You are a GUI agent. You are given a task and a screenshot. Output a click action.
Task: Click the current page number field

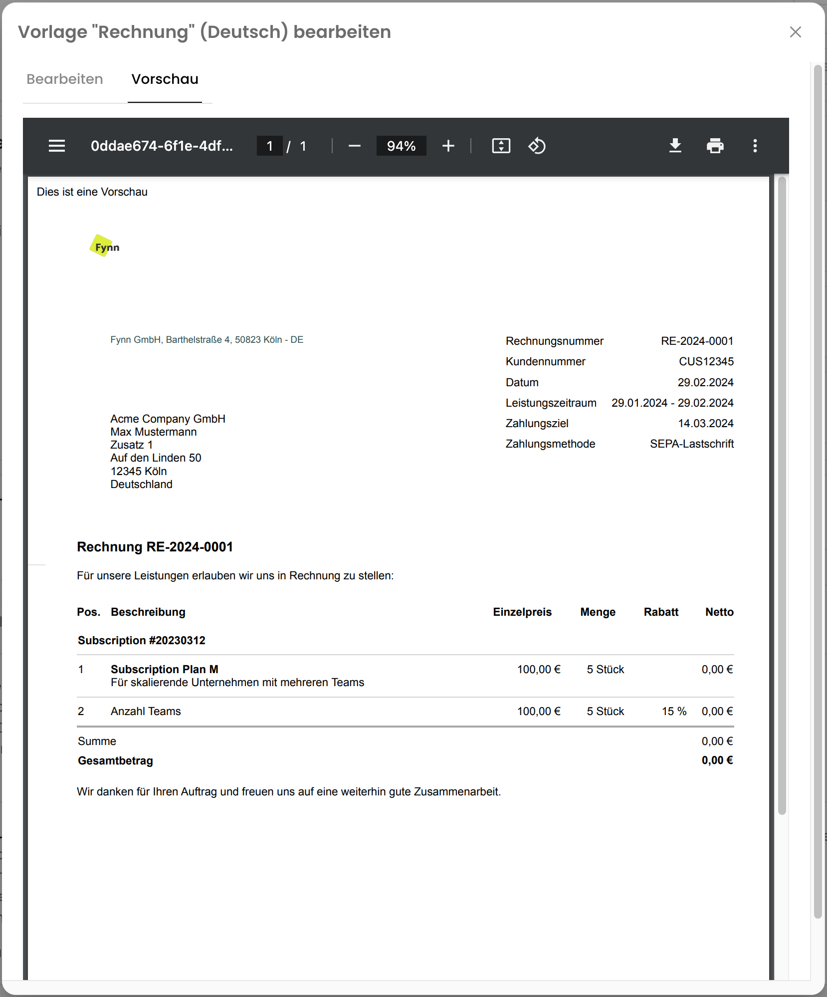click(270, 146)
